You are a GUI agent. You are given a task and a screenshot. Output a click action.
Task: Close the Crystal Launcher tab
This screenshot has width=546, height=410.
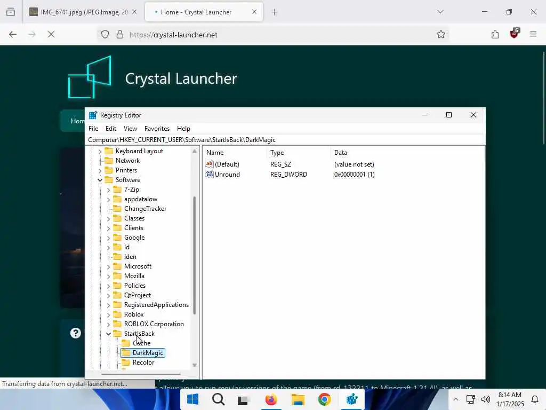(x=254, y=12)
